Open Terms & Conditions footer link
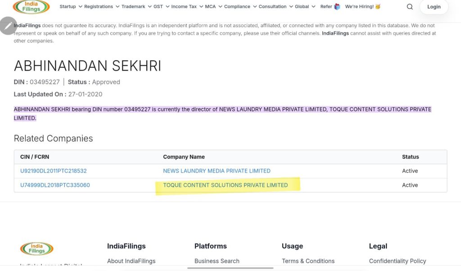461x271 pixels. click(308, 261)
